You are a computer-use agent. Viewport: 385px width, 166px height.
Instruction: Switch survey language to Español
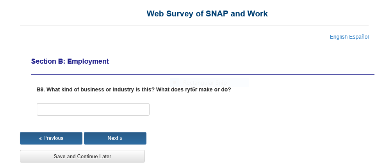(359, 37)
